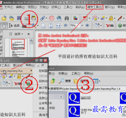Click the Create PDF icon in top toolbar
The width and height of the screenshot is (126, 118).
85,18
